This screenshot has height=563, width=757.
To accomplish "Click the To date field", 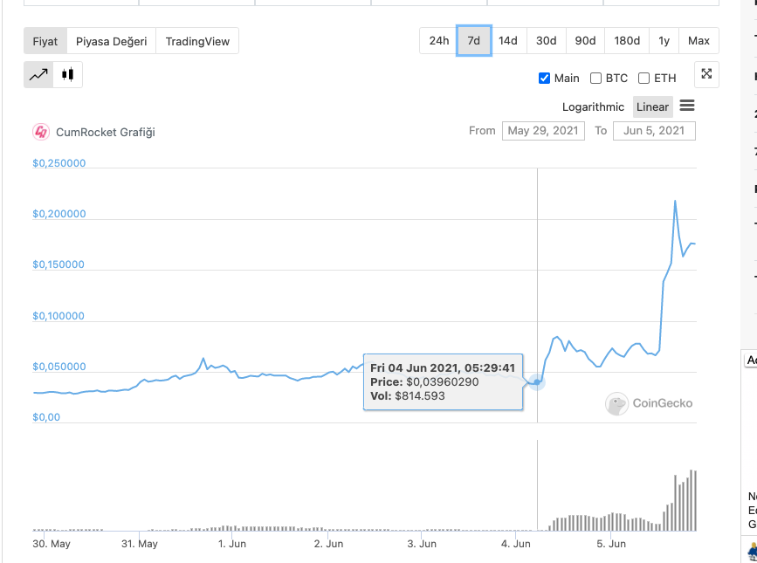I will pyautogui.click(x=654, y=131).
